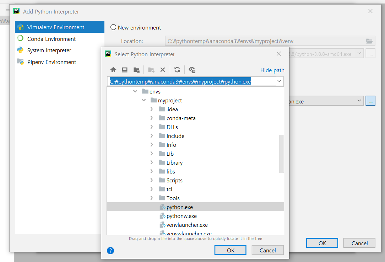Screen dimensions: 385x262
Task: Select the envs folder name
Action: (x=155, y=91)
